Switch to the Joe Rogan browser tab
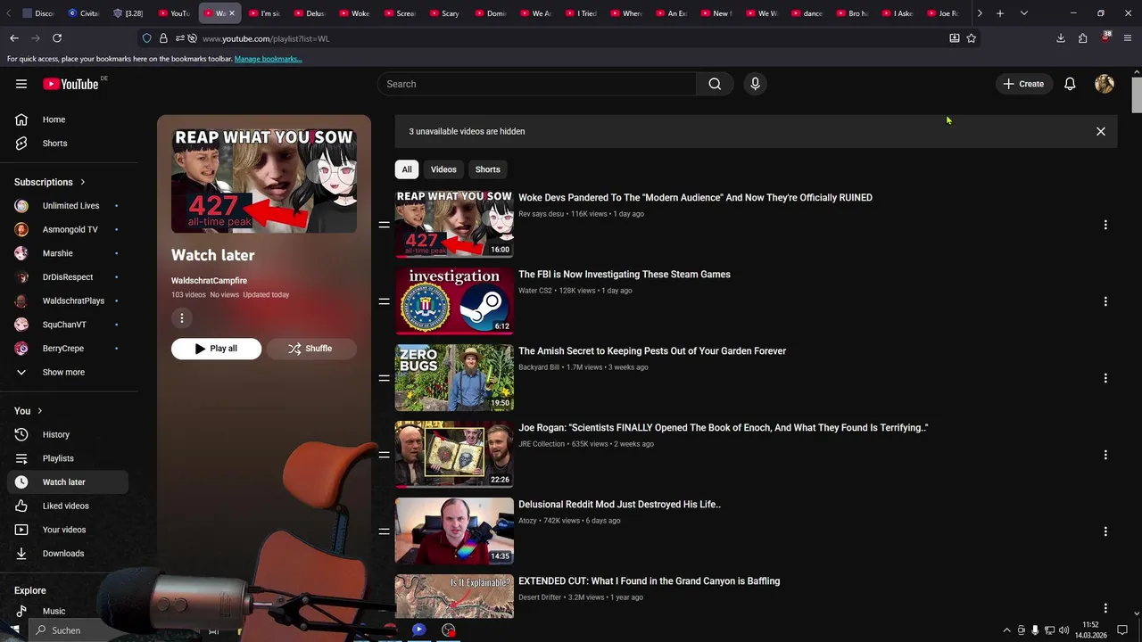Screen dimensions: 1142x642 pyautogui.click(x=944, y=13)
